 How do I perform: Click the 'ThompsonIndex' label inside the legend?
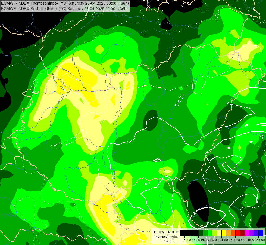[166, 237]
